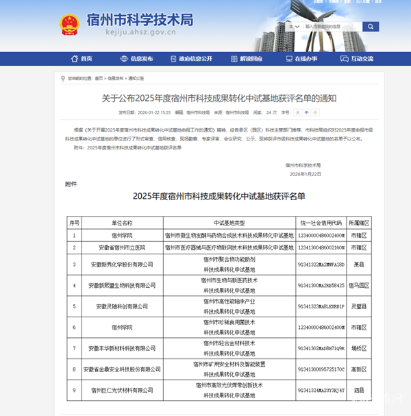Click the 信息发布 nav icon

coord(125,59)
